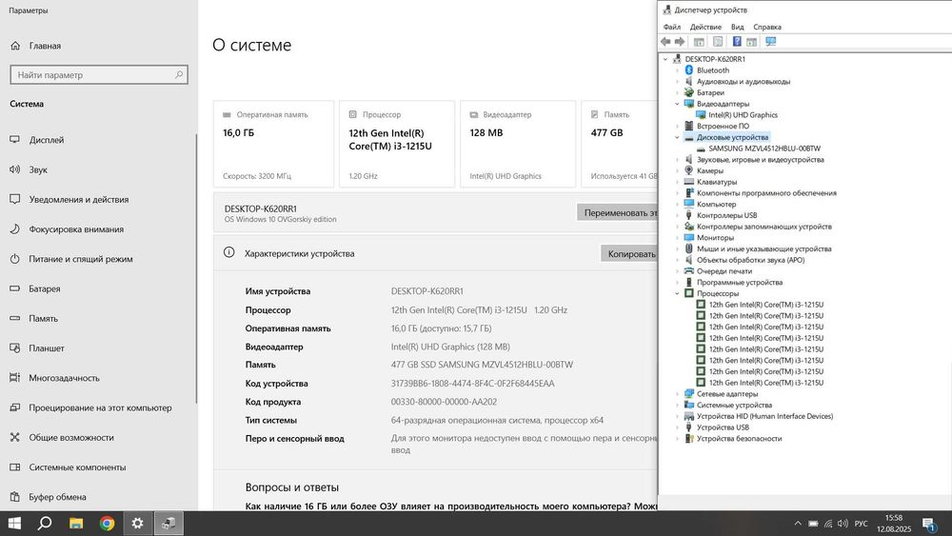Screen dimensions: 952x536
Task: Click the monitor scan icon in Device Manager toolbar
Action: [770, 42]
